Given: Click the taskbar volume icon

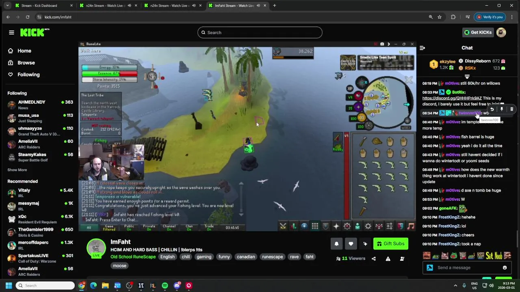Looking at the screenshot, I should point(491,286).
